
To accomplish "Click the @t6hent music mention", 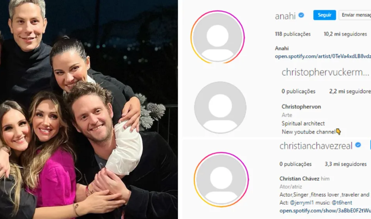I will (x=342, y=203).
